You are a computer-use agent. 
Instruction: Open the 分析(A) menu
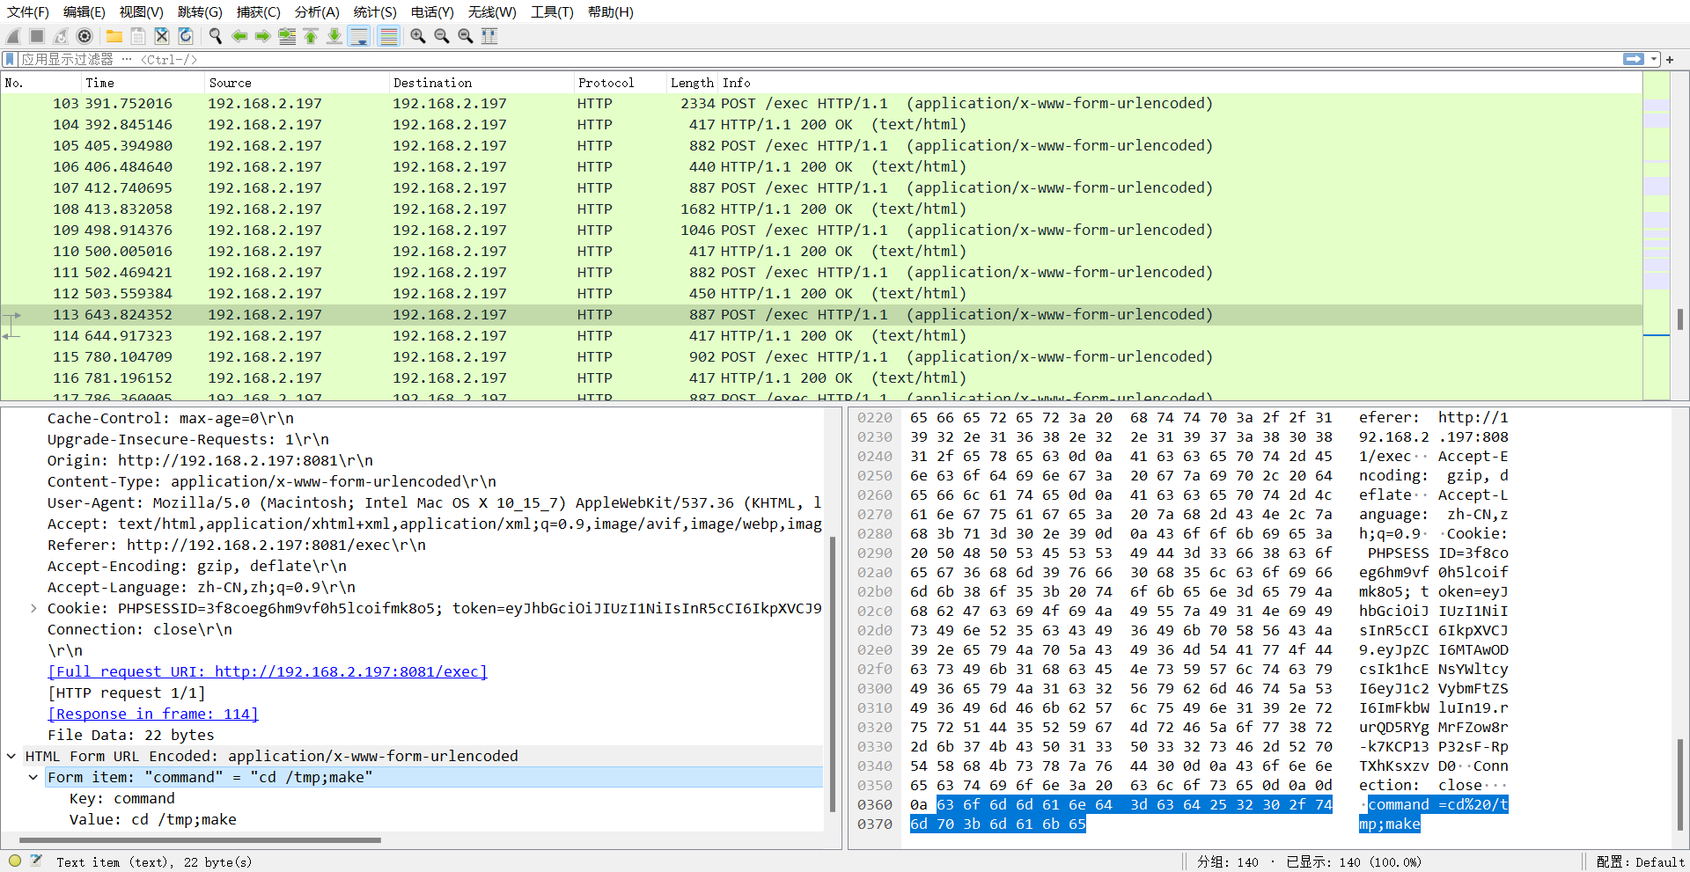(x=317, y=12)
